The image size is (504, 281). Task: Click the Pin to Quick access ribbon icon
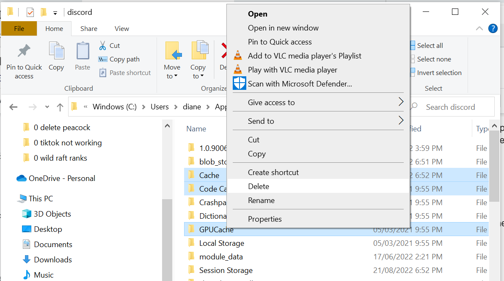click(x=24, y=52)
